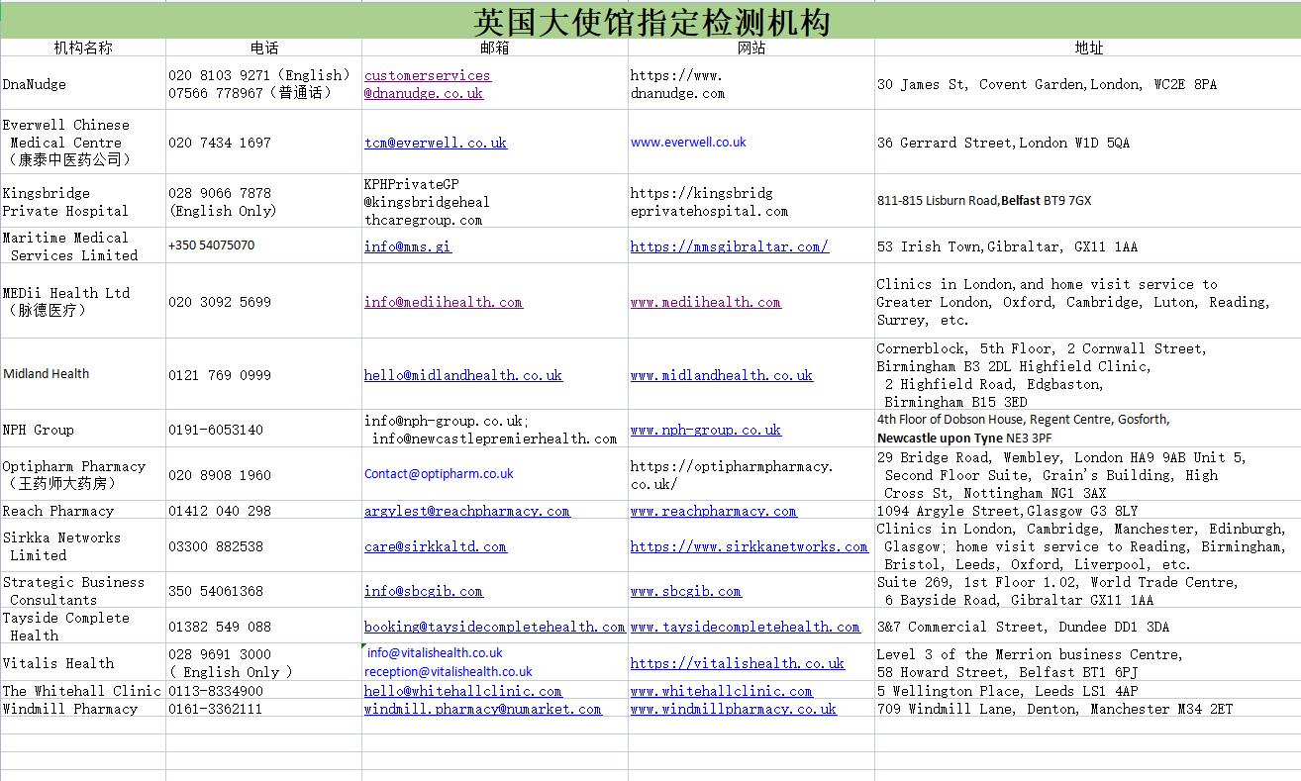
Task: Open the info@mms.gi email link
Action: coord(407,246)
